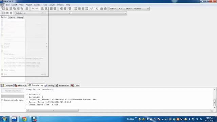Open the Execute menu
The image size is (217, 122).
tap(37, 5)
